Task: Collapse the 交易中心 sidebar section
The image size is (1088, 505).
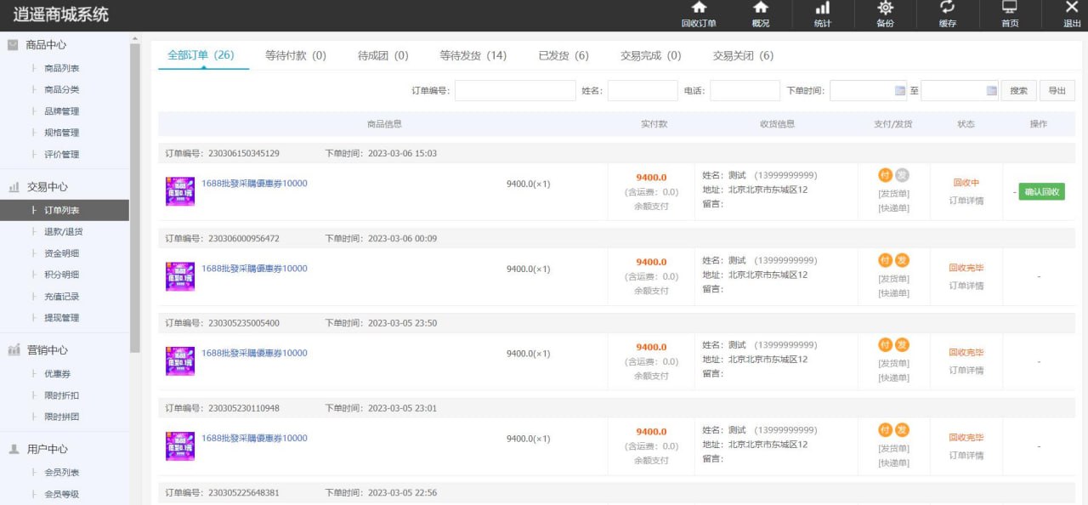Action: point(47,187)
